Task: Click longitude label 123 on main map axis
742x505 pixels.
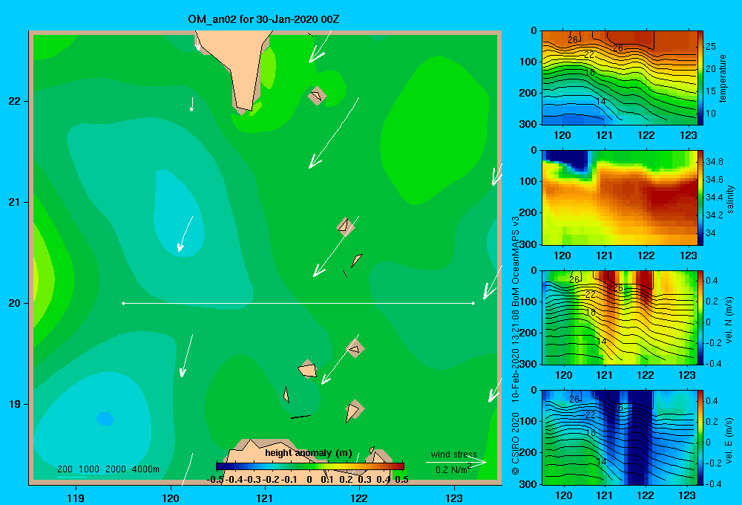Action: 454,498
